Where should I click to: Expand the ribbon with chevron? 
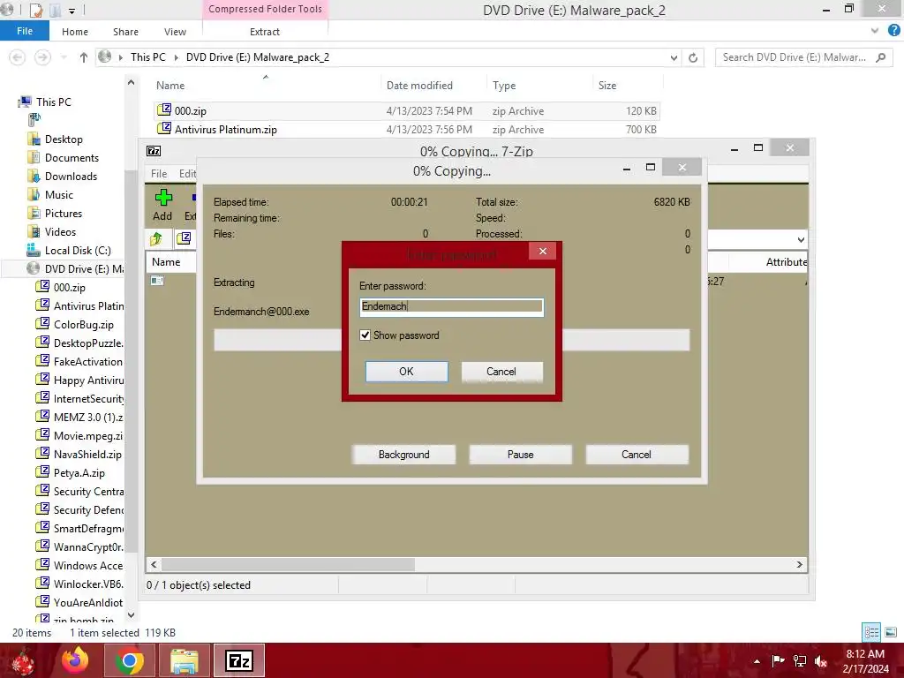click(x=875, y=31)
